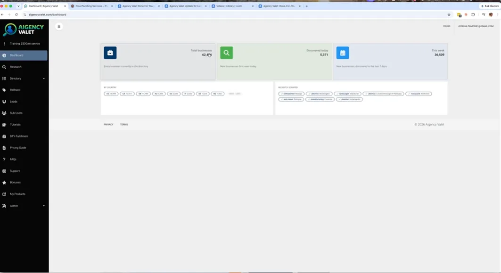Click the restaurant recently scraped chip
This screenshot has height=273, width=501.
click(x=419, y=94)
